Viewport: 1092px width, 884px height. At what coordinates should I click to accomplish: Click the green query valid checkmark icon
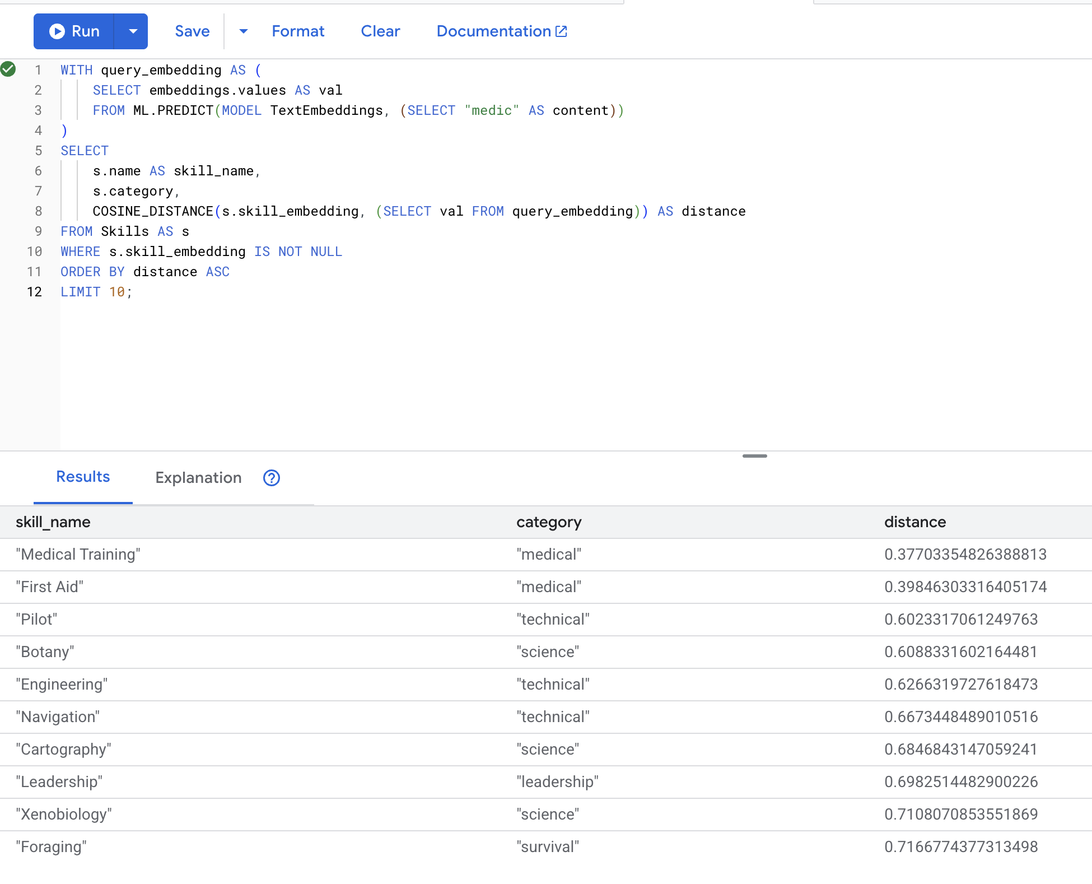(x=8, y=69)
